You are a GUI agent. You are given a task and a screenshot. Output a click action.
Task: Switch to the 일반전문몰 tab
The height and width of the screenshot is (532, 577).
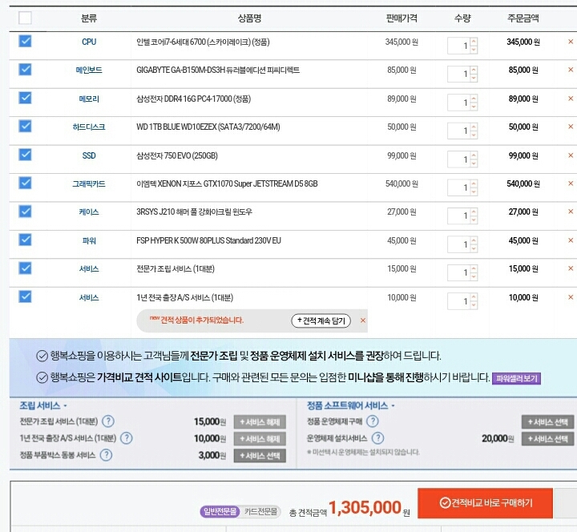tap(220, 511)
